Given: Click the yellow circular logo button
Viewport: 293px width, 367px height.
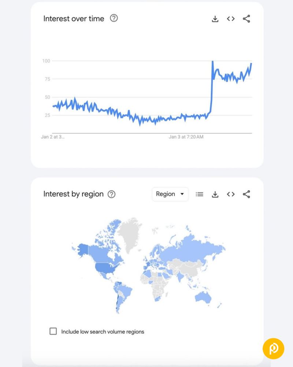Looking at the screenshot, I should [273, 348].
